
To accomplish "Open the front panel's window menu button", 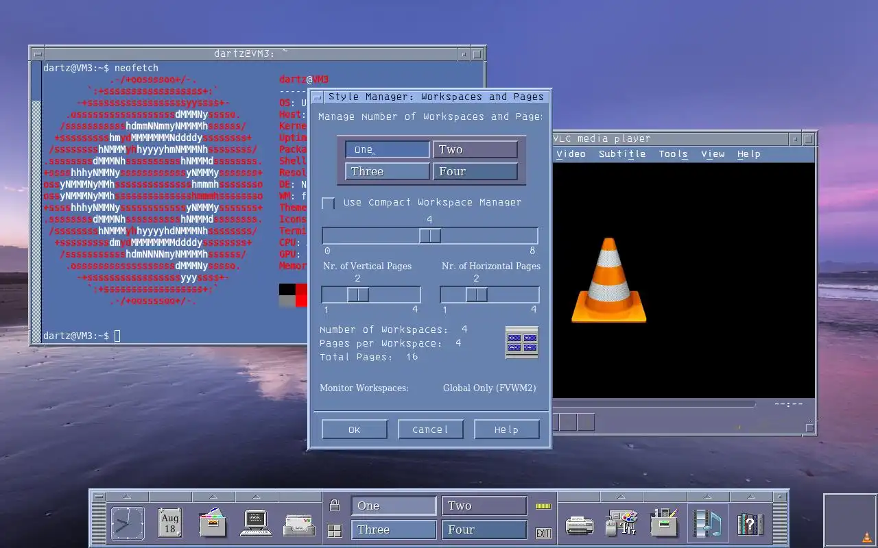I will 97,497.
